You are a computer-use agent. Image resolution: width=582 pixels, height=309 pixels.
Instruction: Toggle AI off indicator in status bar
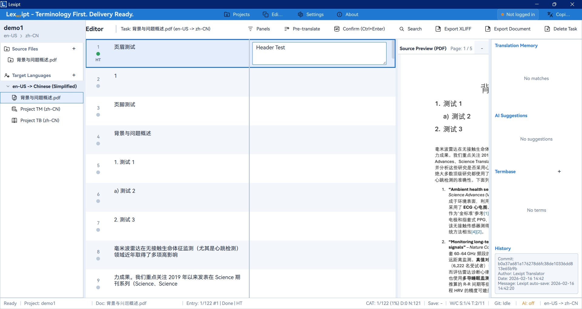click(x=528, y=303)
